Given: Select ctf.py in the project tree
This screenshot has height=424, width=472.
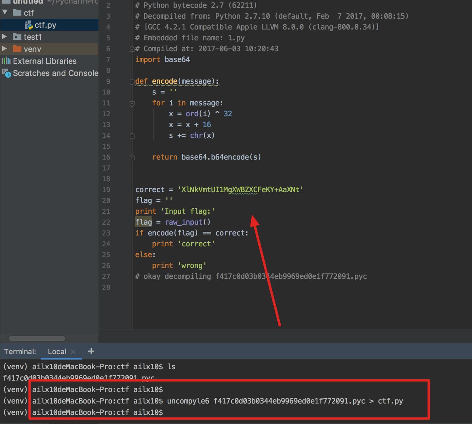Looking at the screenshot, I should pos(46,25).
